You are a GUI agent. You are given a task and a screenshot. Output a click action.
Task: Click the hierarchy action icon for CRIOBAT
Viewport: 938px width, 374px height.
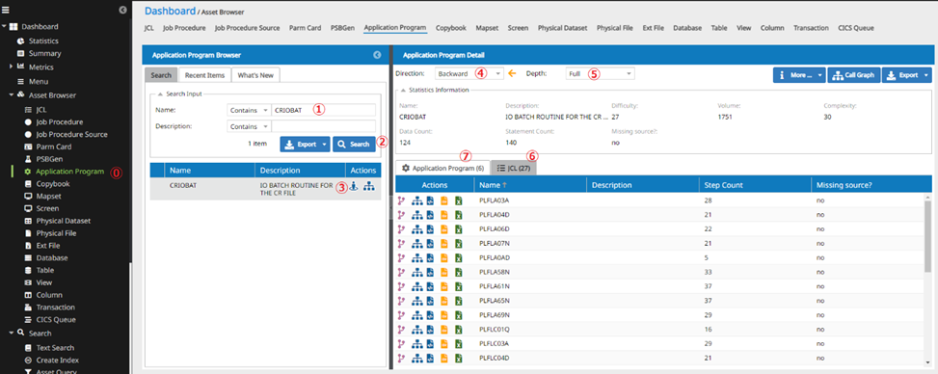[x=369, y=186]
